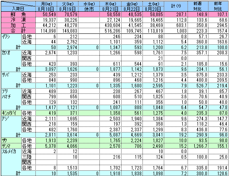Select the 加工 category cell

(x=18, y=25)
